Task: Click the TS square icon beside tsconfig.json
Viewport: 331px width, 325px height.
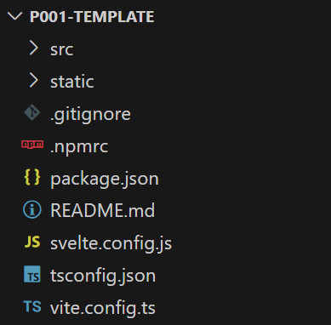Action: tap(32, 274)
